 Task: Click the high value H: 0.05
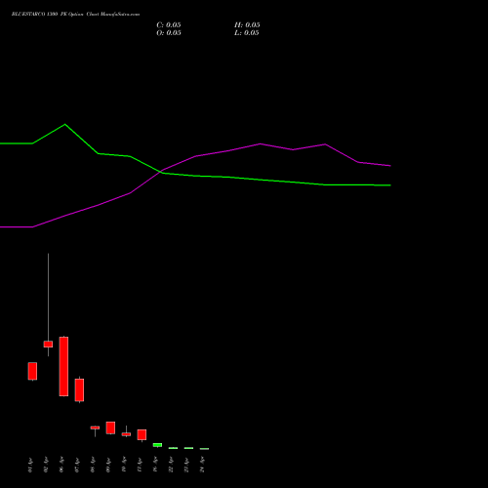(x=247, y=25)
